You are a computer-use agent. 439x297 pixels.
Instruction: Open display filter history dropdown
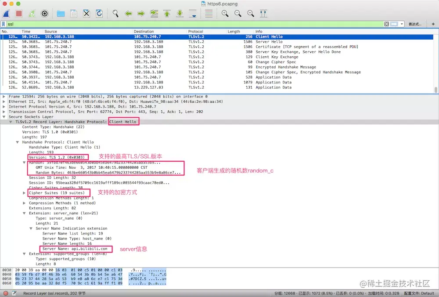[402, 24]
